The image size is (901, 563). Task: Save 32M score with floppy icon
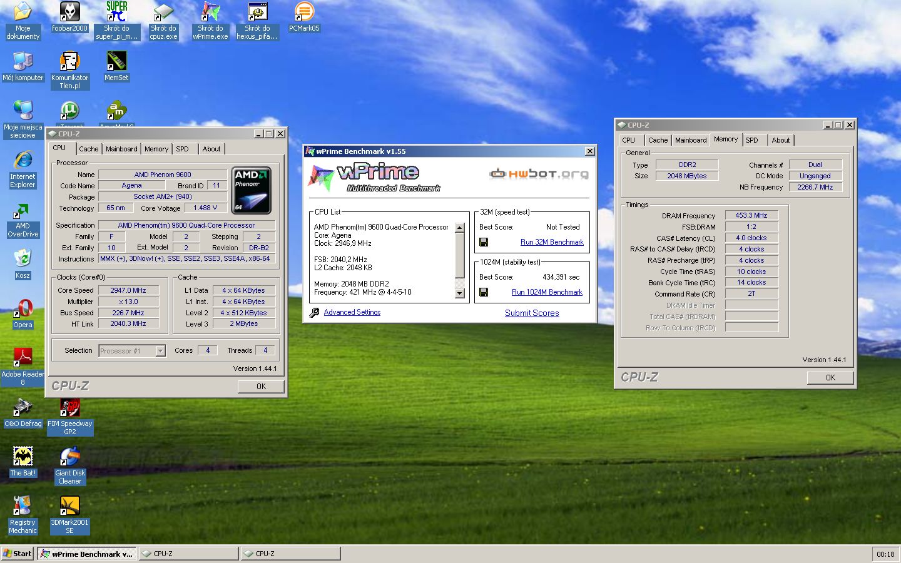(484, 242)
